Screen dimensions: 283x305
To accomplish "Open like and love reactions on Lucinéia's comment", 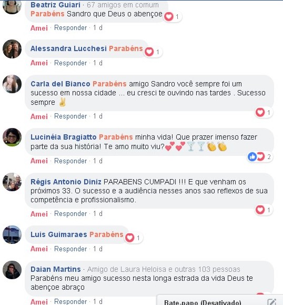I will click(x=260, y=156).
